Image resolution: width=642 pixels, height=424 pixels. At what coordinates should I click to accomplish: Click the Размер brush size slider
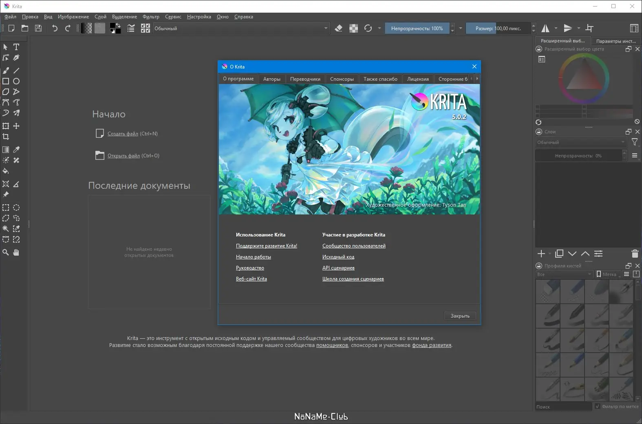pyautogui.click(x=498, y=28)
